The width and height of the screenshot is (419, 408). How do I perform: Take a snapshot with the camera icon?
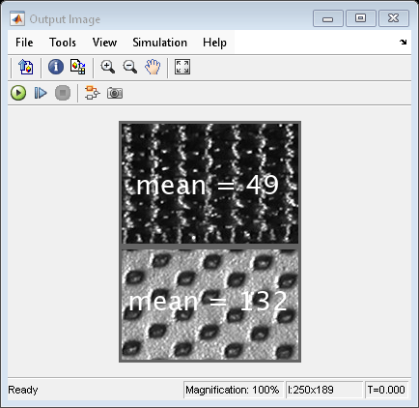[115, 93]
